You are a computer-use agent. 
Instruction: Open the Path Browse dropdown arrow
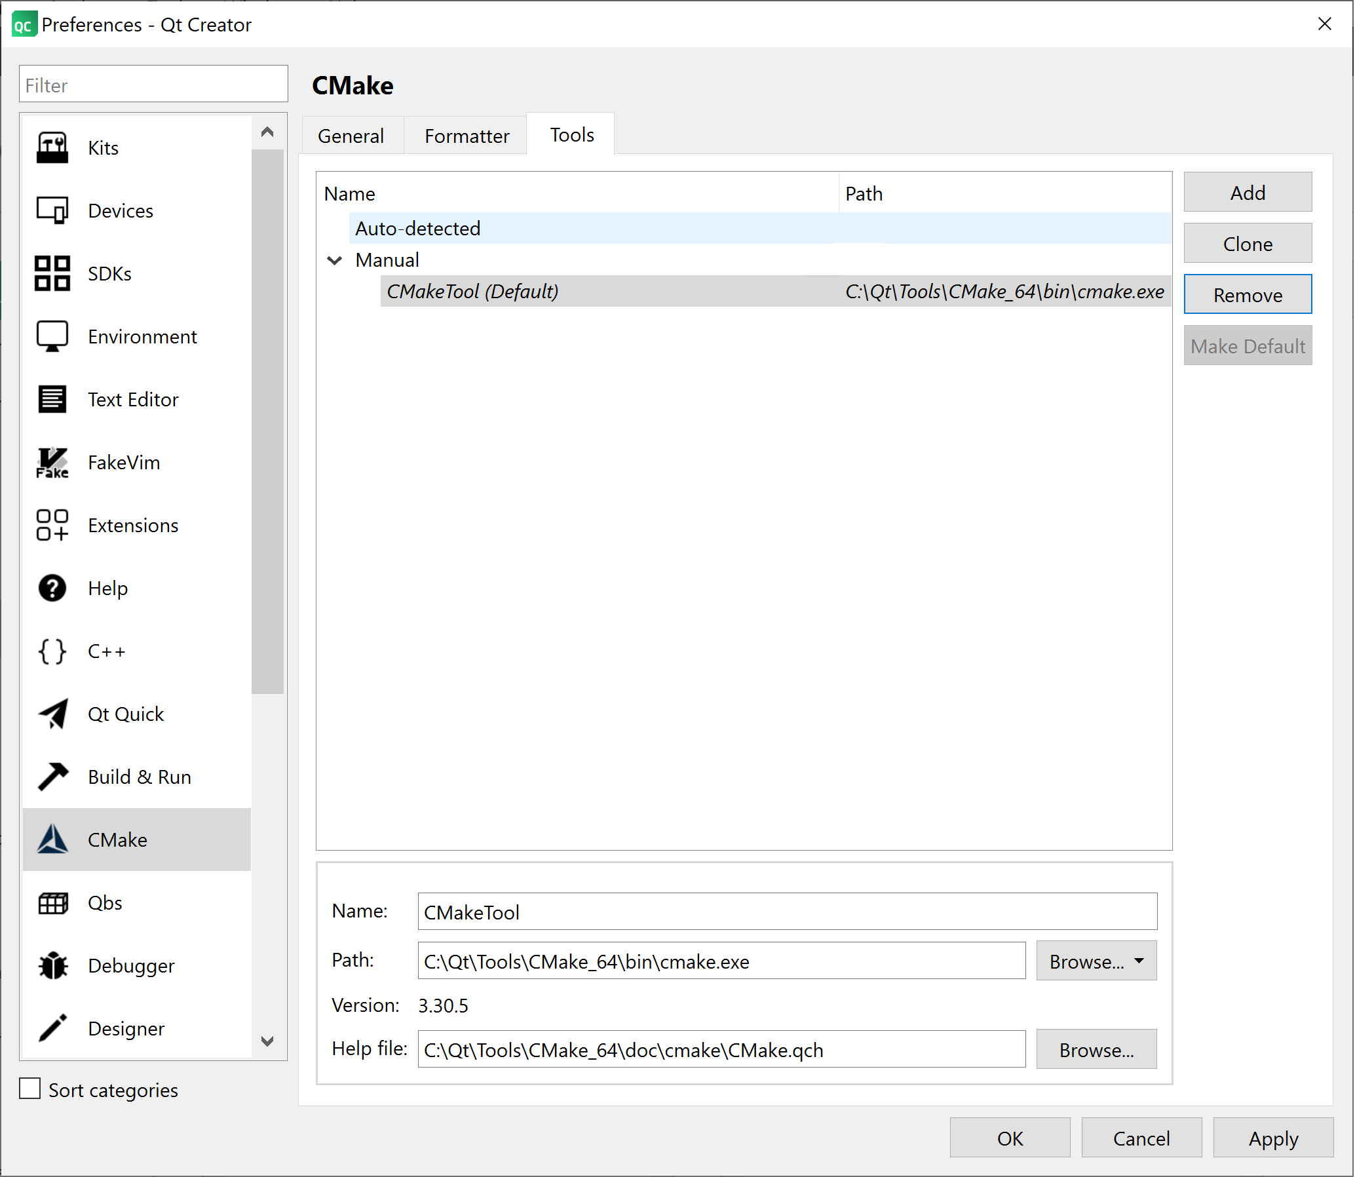pos(1139,961)
